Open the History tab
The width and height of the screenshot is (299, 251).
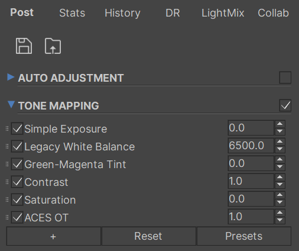(122, 13)
